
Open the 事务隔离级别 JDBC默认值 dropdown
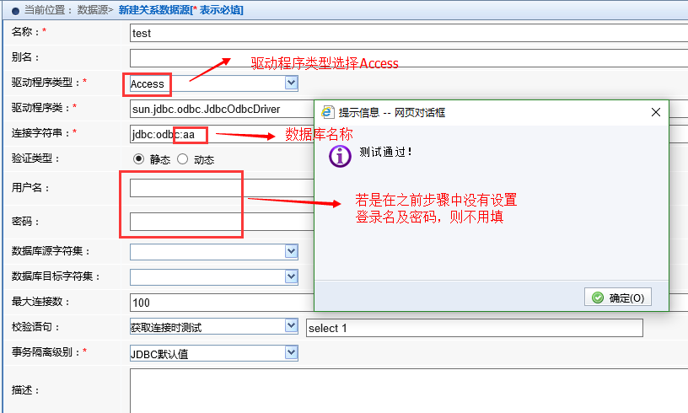(x=292, y=352)
